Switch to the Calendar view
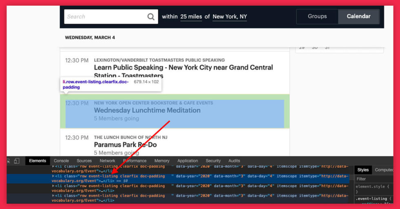Screen dimensions: 400x209 click(x=358, y=16)
